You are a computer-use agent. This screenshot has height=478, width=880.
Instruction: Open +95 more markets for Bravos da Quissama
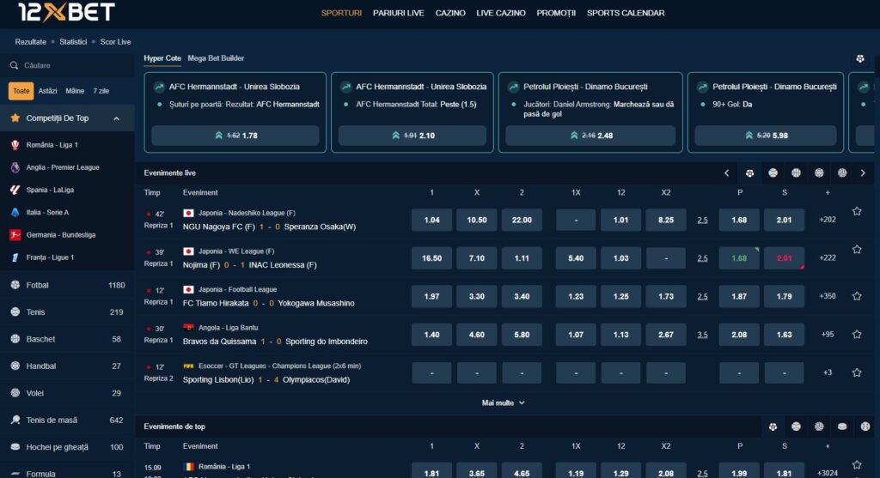coord(828,334)
